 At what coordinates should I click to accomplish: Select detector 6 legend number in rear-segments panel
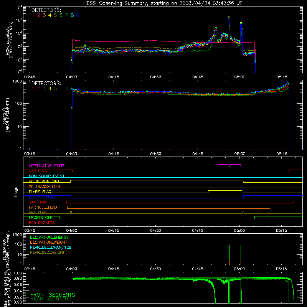pyautogui.click(x=61, y=89)
